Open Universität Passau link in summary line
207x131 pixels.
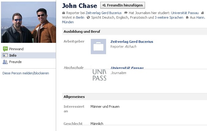pyautogui.click(x=185, y=13)
